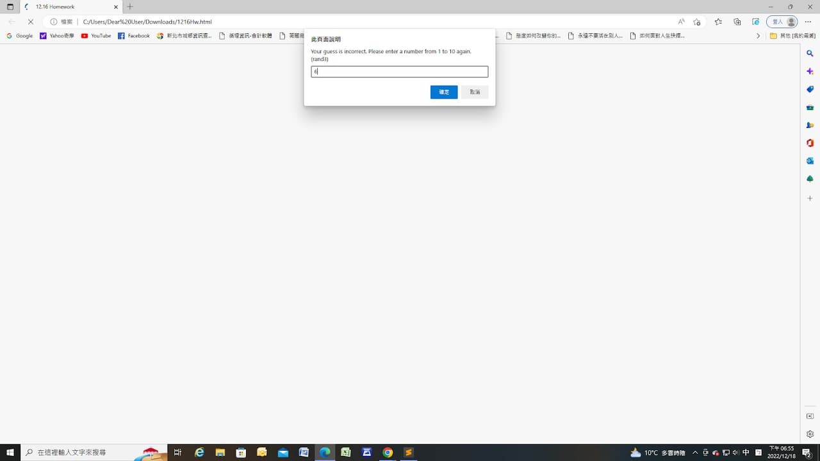The image size is (820, 461).
Task: Open a new browser tab
Action: [x=130, y=7]
